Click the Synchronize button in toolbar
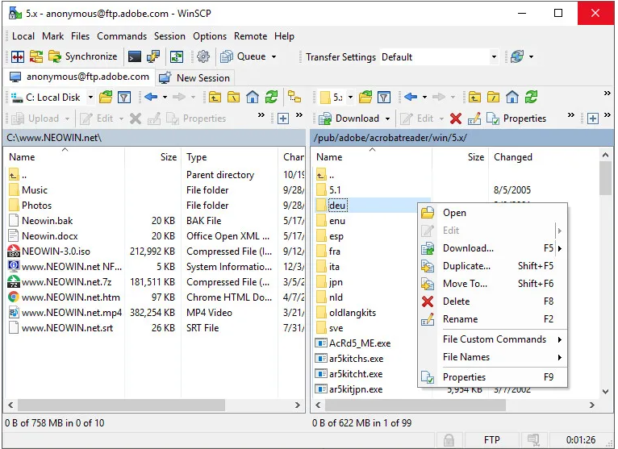Viewport: 618px width, 449px height. [x=82, y=56]
